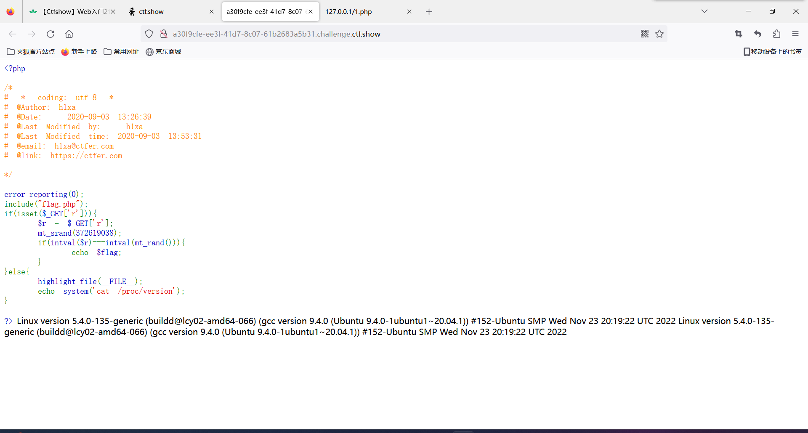Open the QR code icon in address bar
Image resolution: width=808 pixels, height=433 pixels.
coord(644,34)
